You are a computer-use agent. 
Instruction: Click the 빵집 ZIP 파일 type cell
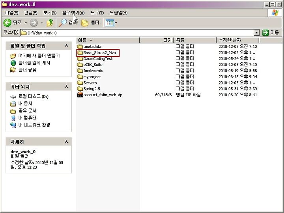[189, 95]
